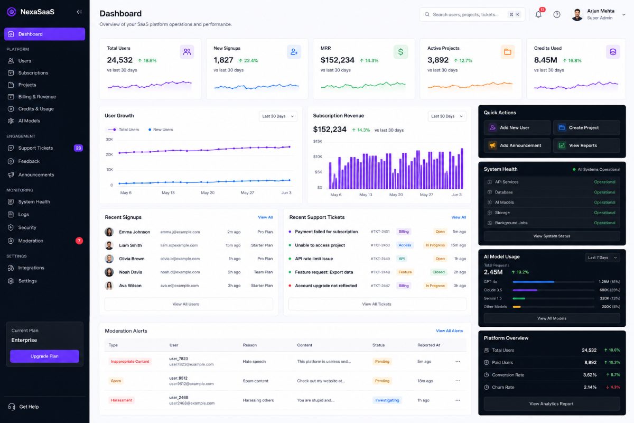634x423 pixels.
Task: Click the Gemini 1.5 usage progress bar
Action: 554,298
